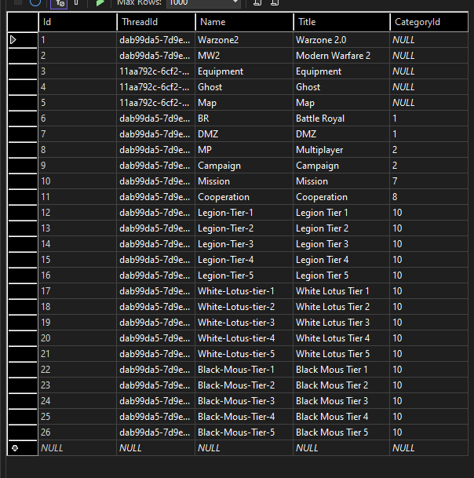Click the Id column header
Screen dimensions: 474x478
pyautogui.click(x=78, y=22)
